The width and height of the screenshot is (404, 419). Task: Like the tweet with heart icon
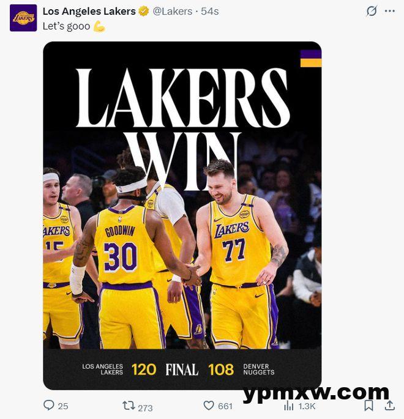pyautogui.click(x=209, y=406)
